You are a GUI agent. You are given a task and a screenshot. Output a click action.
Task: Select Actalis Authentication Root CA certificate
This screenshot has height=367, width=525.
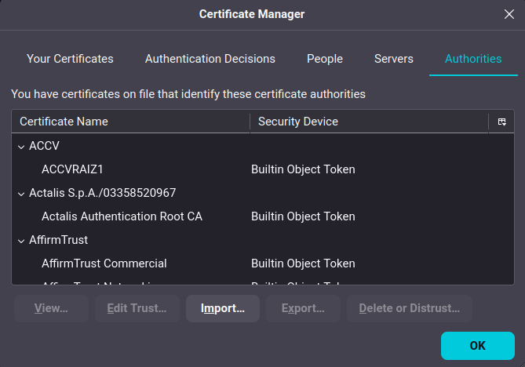pos(122,216)
